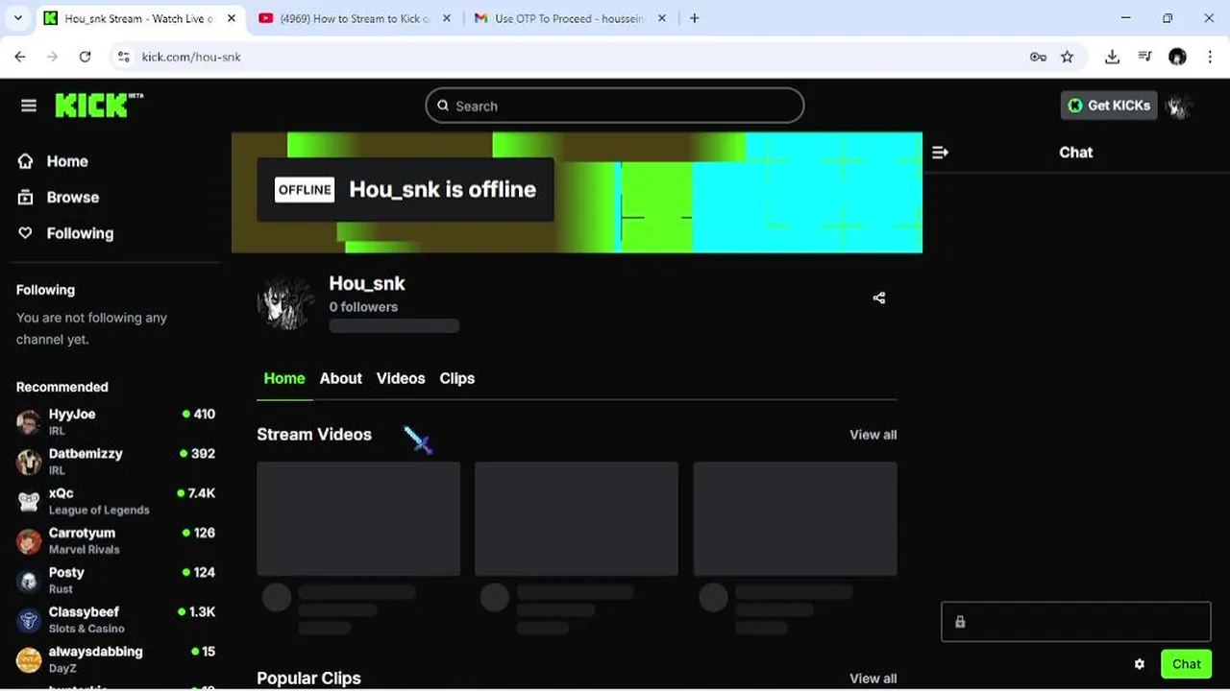View all Popular Clips
This screenshot has width=1230, height=691.
[873, 679]
